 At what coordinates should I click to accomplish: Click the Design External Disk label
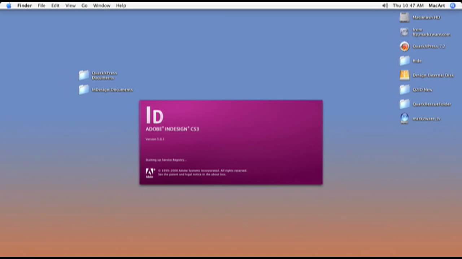click(x=433, y=75)
